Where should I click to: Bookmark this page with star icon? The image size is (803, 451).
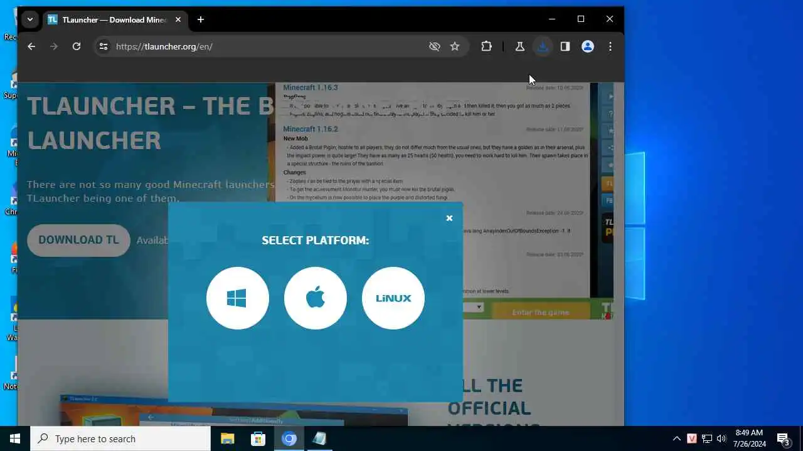[455, 46]
